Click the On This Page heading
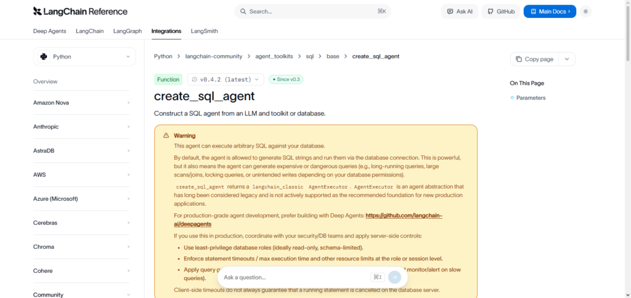 [x=527, y=84]
